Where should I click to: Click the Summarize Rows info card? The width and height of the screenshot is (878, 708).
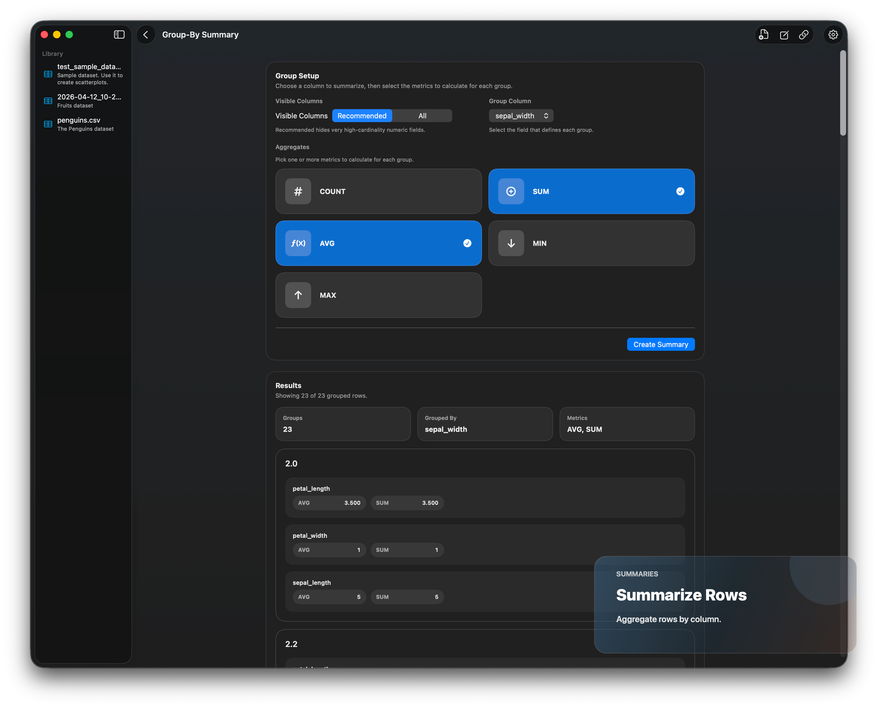coord(725,604)
